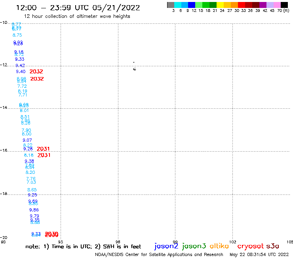Click the wave height value 9.38
293x258 pixels.
click(29, 161)
